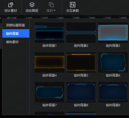This screenshot has height=118, width=129.
Task: Select the 组件背景 category tab
Action: point(16,33)
